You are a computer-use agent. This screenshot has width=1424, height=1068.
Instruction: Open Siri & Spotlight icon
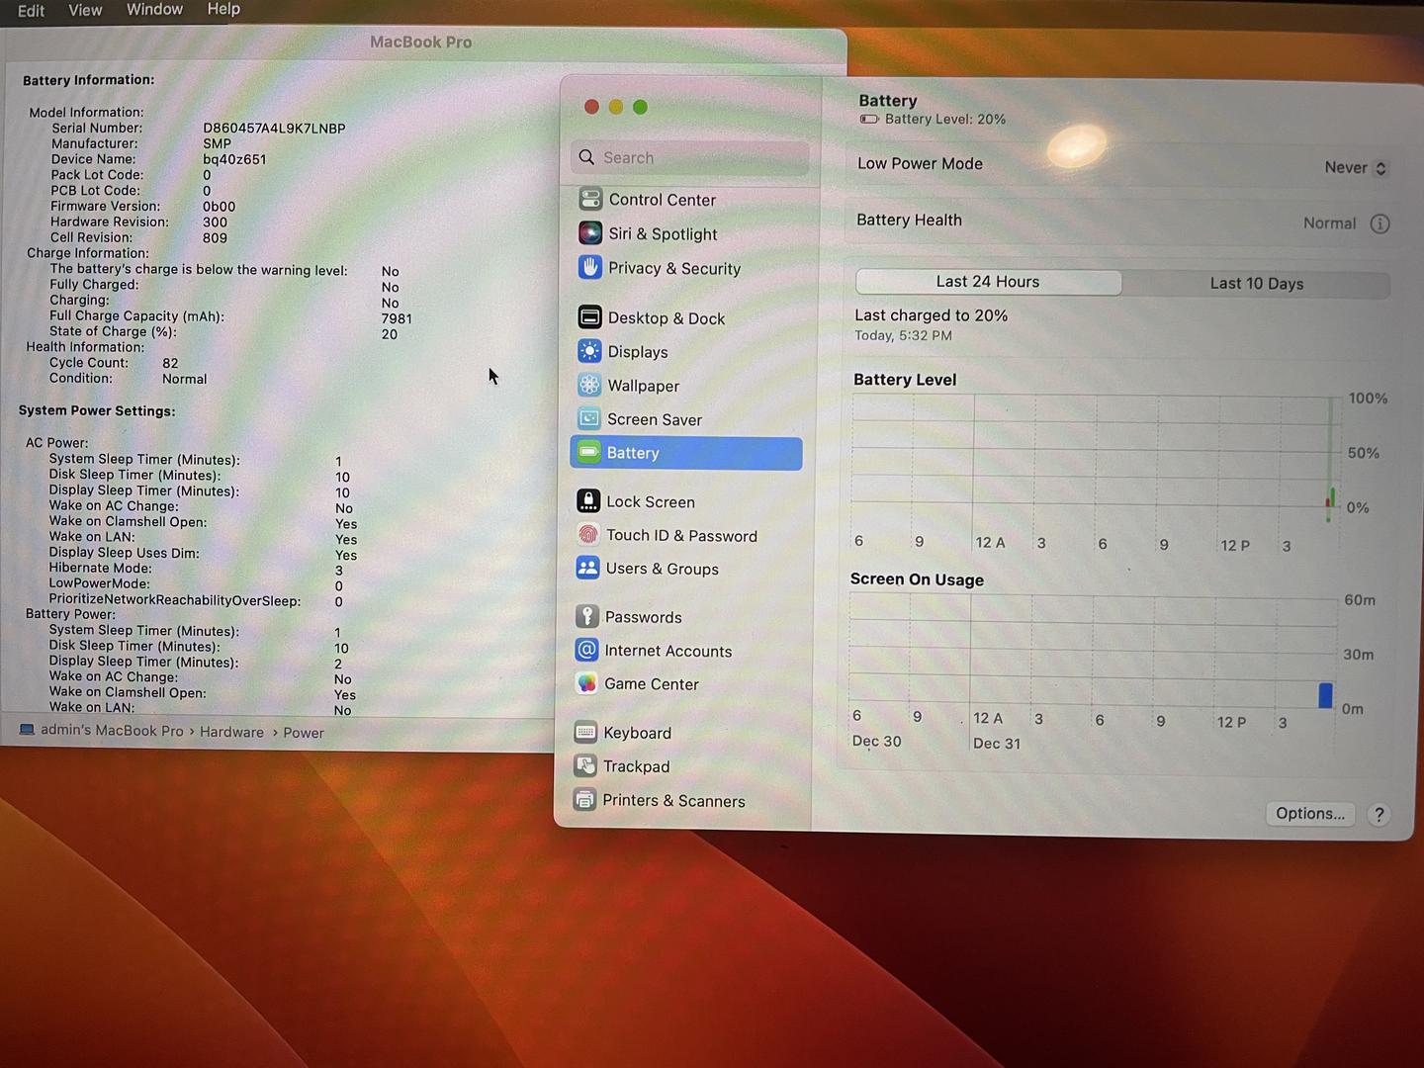coord(590,233)
